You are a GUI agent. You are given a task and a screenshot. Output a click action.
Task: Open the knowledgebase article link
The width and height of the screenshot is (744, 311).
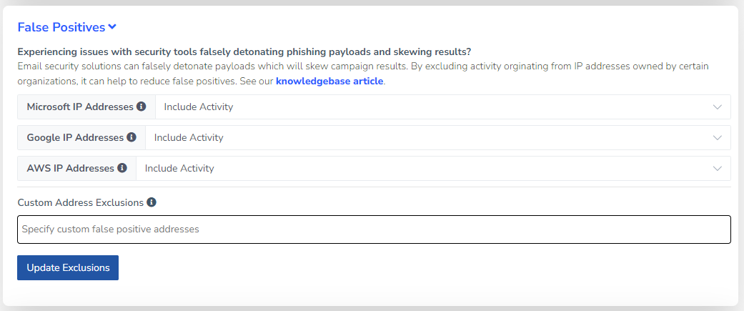329,81
